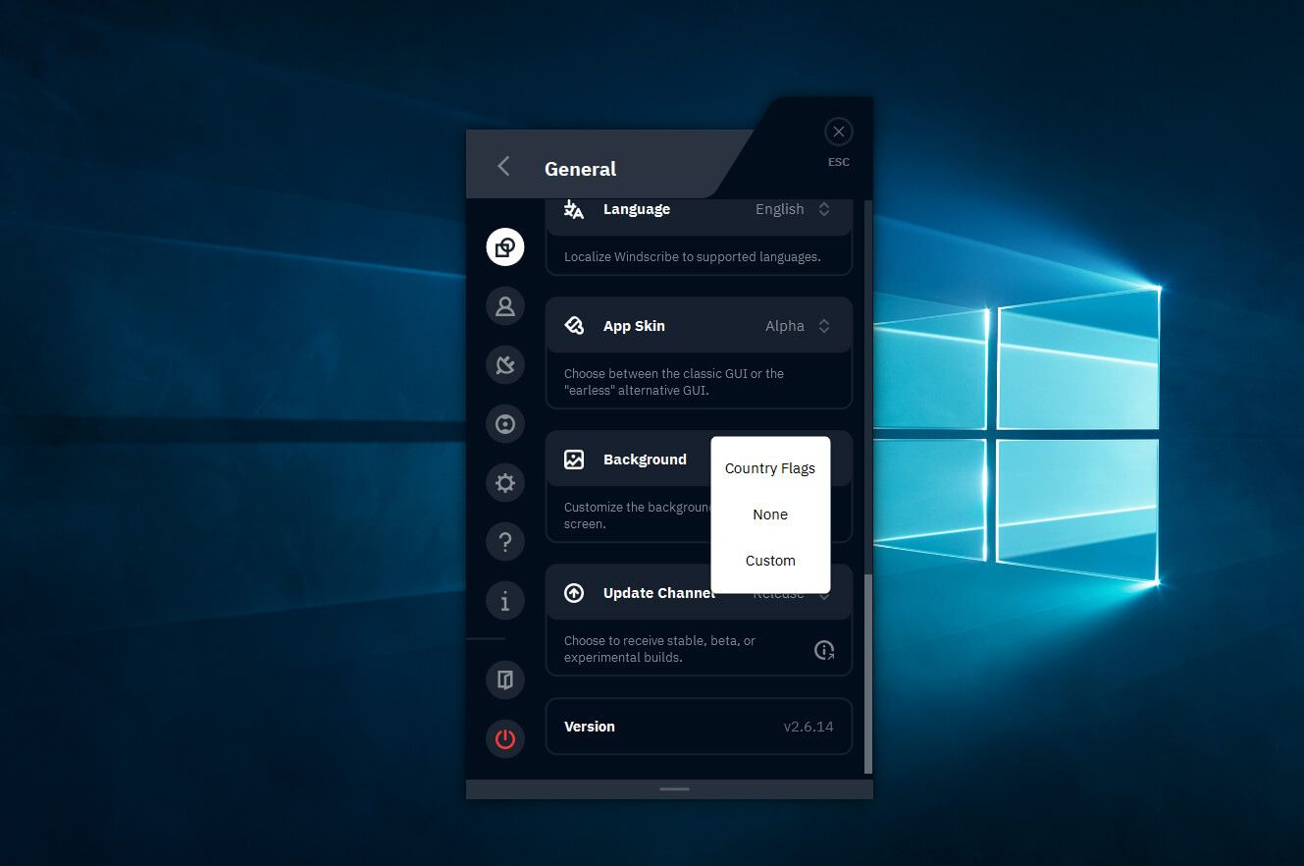Open the Connection plug sidebar tab
Viewport: 1304px width, 866px height.
(505, 365)
